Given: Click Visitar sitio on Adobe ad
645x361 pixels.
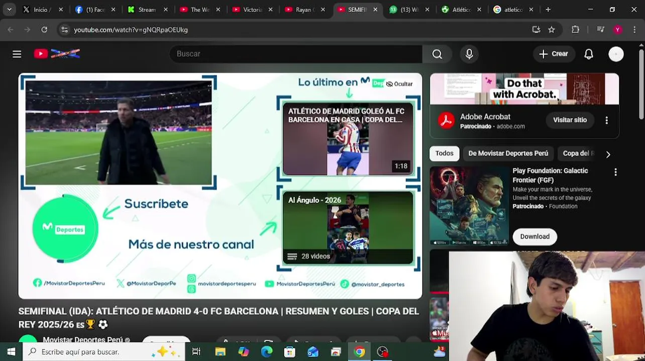Looking at the screenshot, I should tap(570, 120).
